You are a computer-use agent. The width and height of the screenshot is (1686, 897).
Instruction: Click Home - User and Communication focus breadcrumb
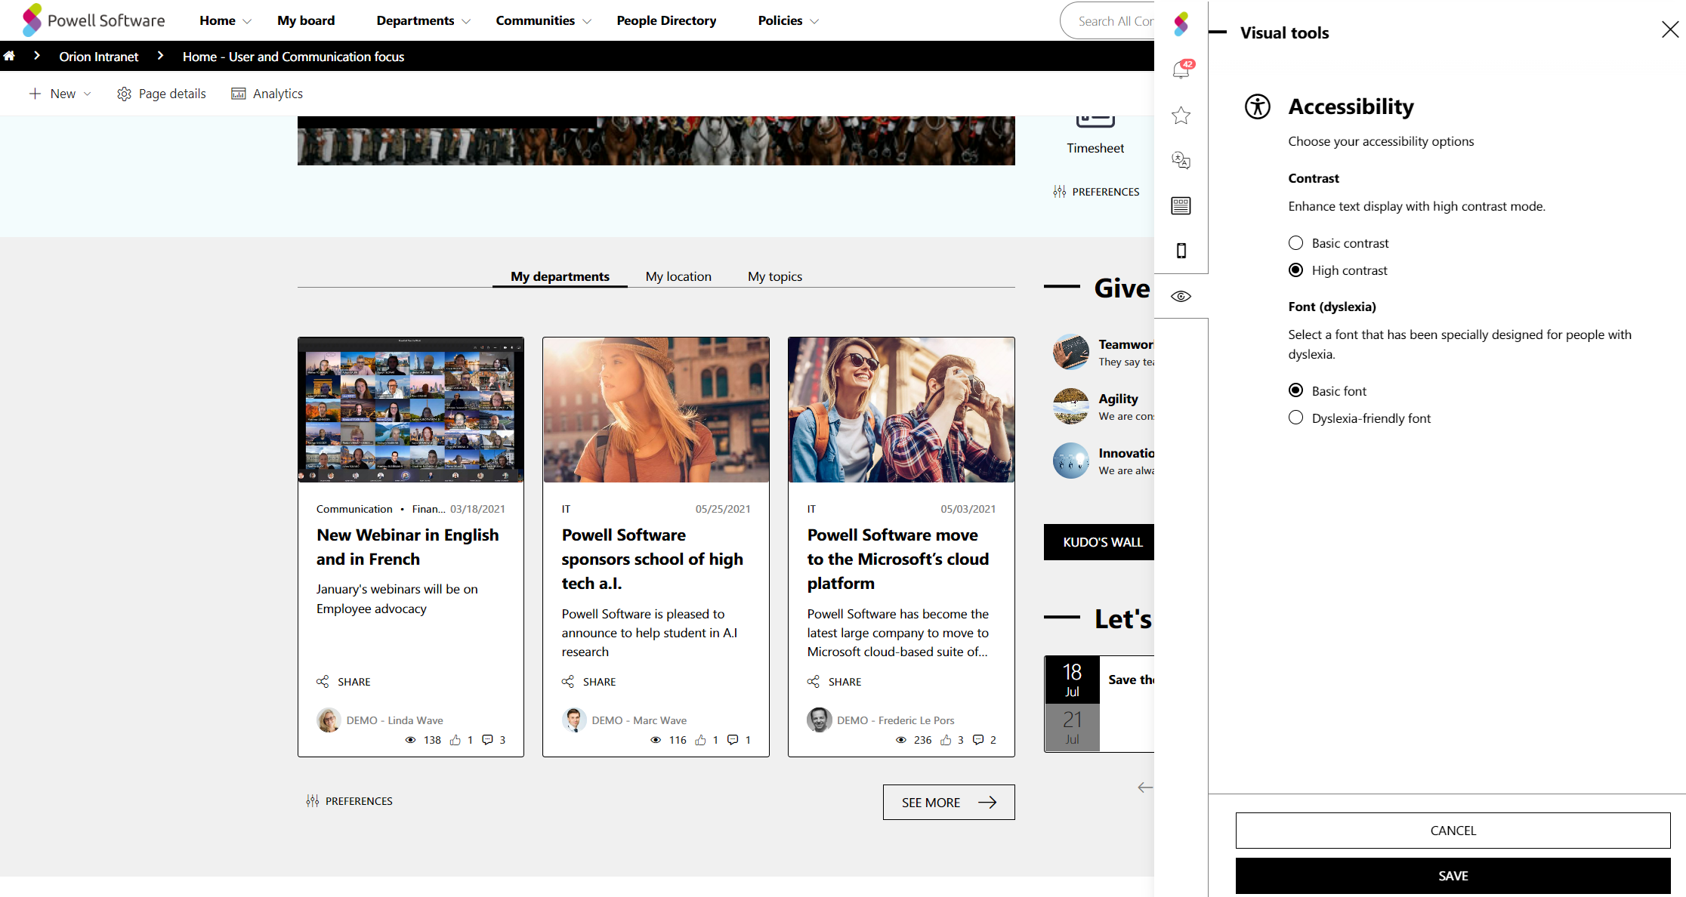pyautogui.click(x=293, y=57)
